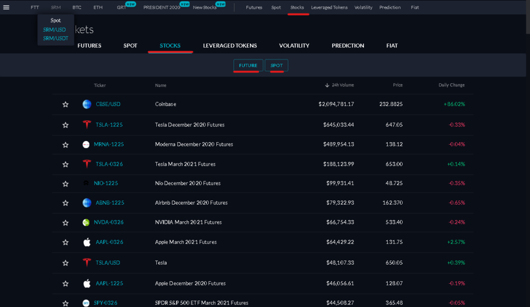Image resolution: width=530 pixels, height=307 pixels.
Task: Select SRM/USD from the Spot dropdown
Action: coord(54,29)
